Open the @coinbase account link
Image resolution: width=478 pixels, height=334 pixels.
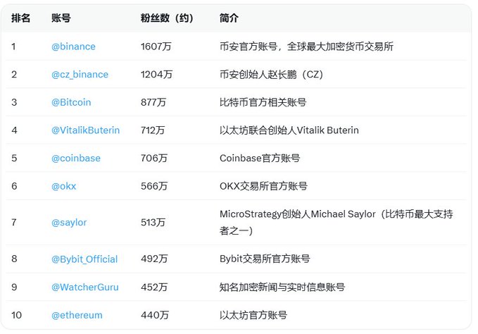75,159
